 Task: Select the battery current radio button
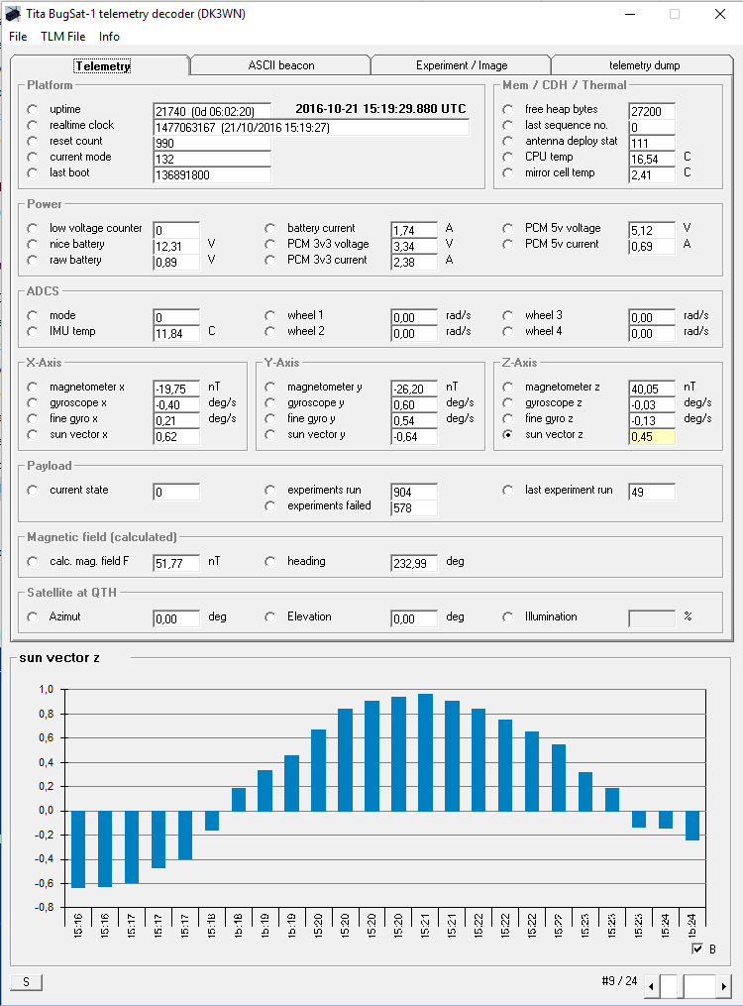269,228
